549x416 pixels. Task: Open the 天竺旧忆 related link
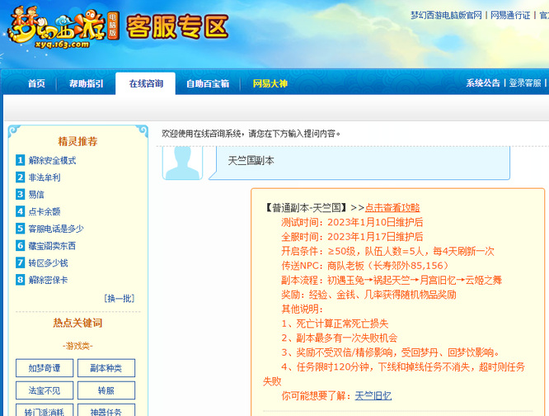pyautogui.click(x=373, y=396)
